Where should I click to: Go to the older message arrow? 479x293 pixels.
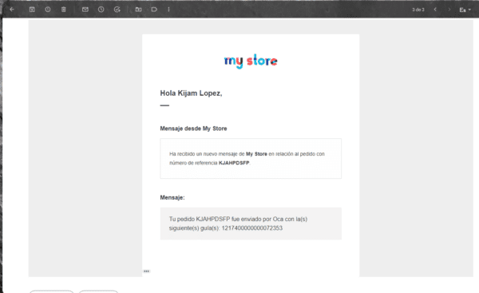(x=449, y=10)
